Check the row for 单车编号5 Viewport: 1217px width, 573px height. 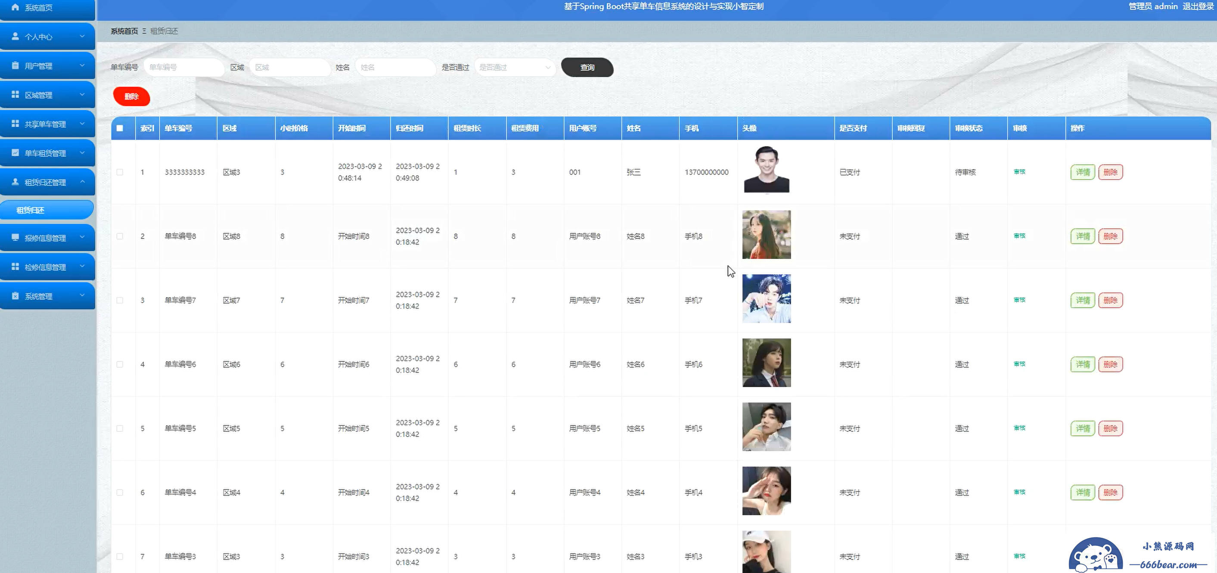pyautogui.click(x=120, y=428)
